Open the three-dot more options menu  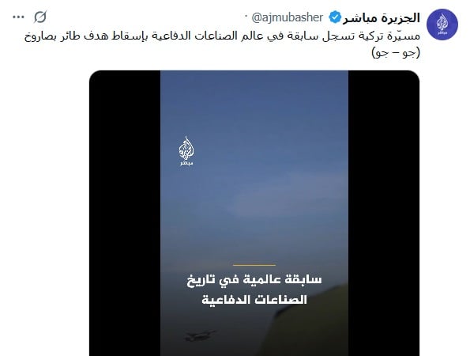[x=18, y=17]
